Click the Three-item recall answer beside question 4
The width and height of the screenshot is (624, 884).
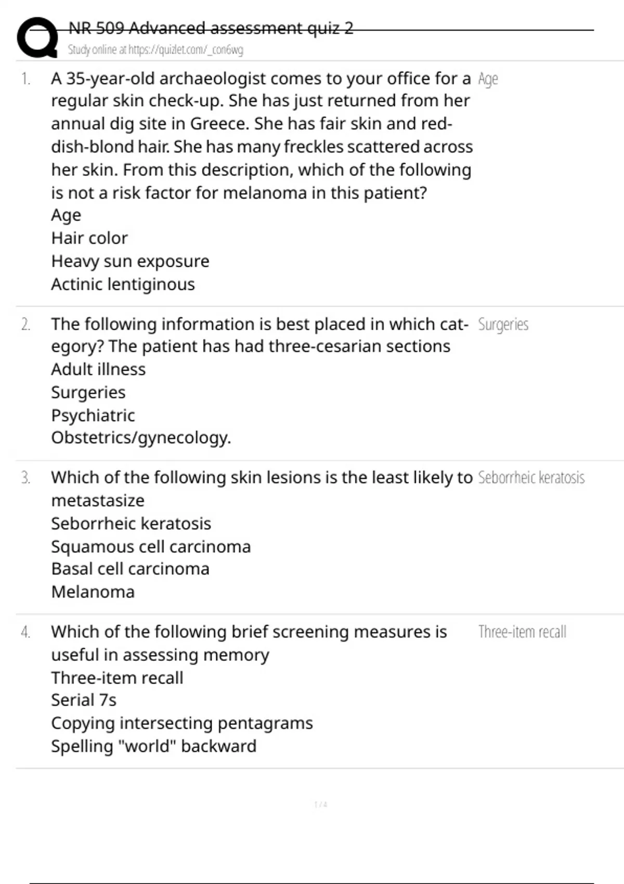tap(522, 632)
